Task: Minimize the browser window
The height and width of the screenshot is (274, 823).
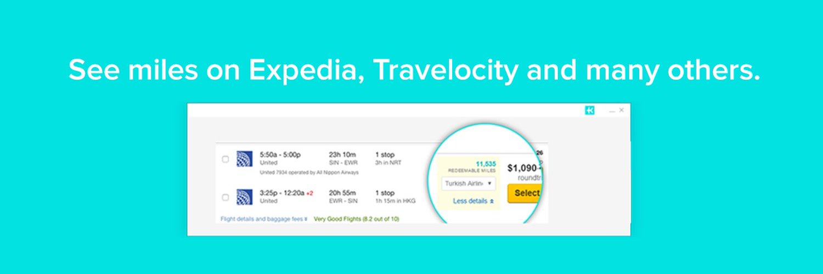Action: point(612,111)
